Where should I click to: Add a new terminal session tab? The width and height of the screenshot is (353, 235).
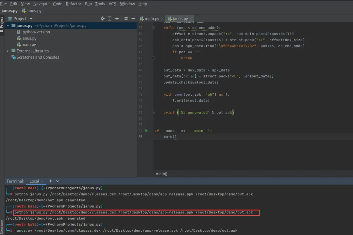pyautogui.click(x=50, y=181)
